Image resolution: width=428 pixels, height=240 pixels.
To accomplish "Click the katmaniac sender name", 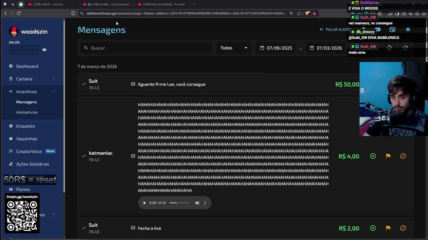I will pyautogui.click(x=101, y=153).
